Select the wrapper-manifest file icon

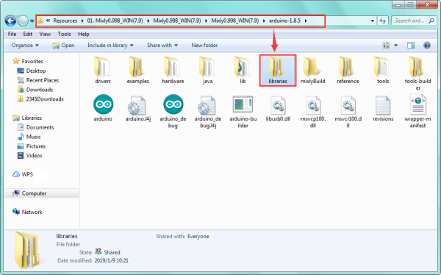point(418,104)
